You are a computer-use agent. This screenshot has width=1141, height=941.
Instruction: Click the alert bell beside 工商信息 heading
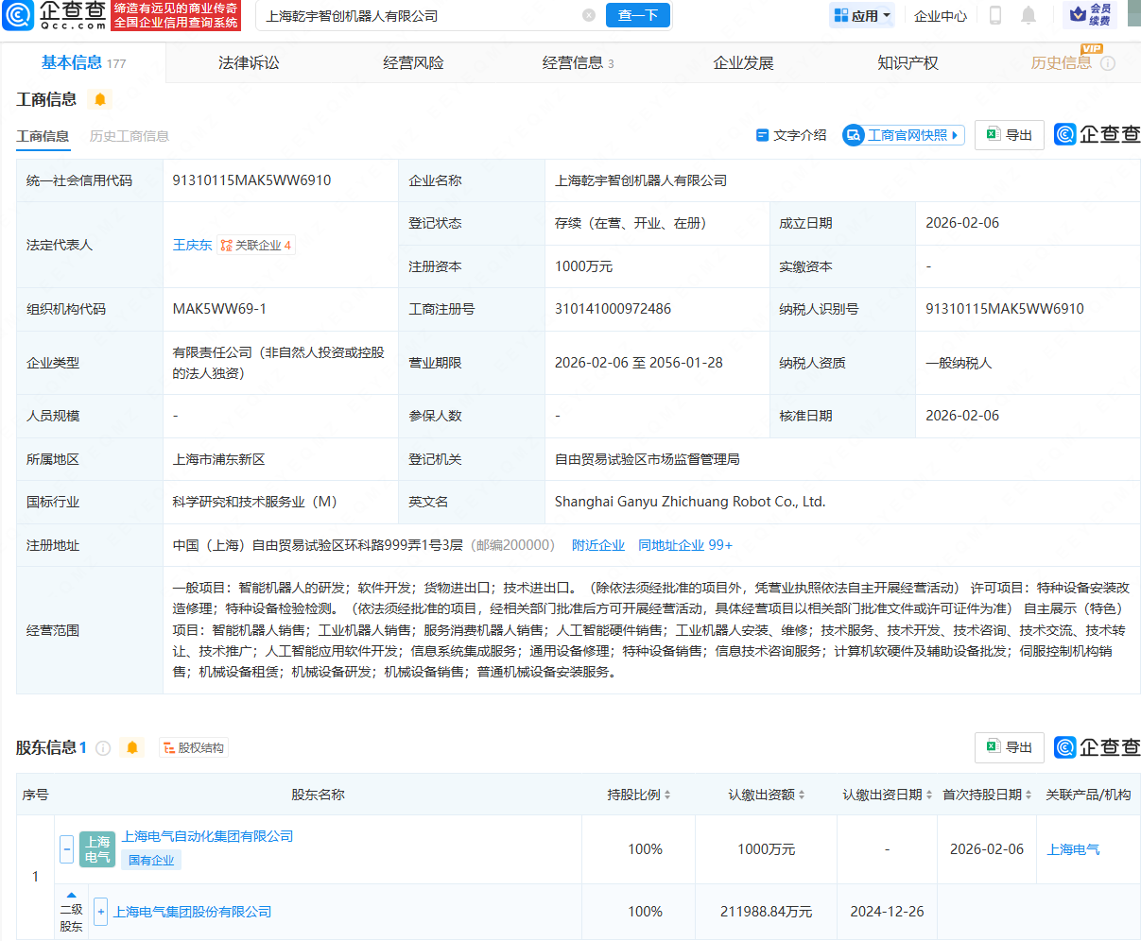99,99
